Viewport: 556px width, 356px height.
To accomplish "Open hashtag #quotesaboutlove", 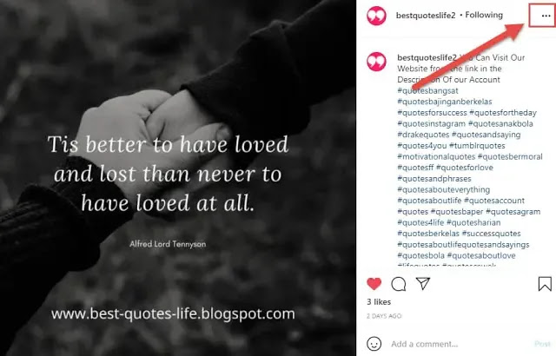I will point(481,255).
